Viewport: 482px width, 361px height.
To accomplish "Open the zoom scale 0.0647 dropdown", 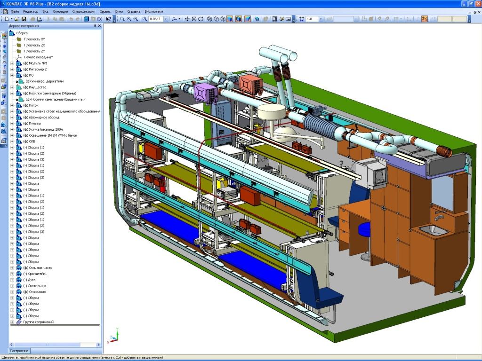I will coord(167,19).
